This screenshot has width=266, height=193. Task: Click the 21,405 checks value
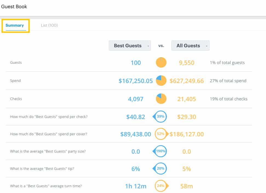point(187,99)
